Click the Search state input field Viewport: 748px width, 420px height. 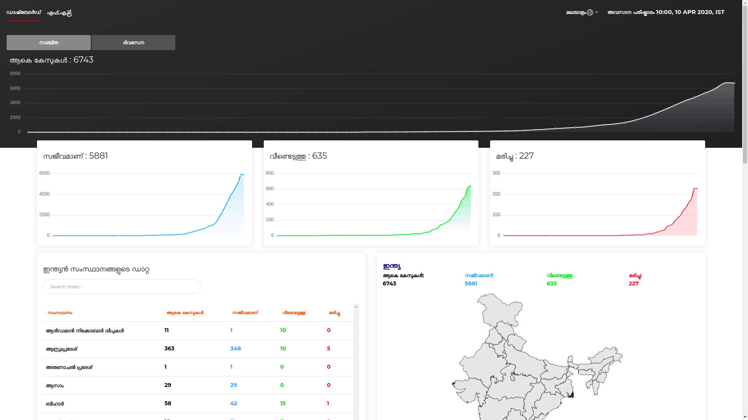tap(122, 287)
